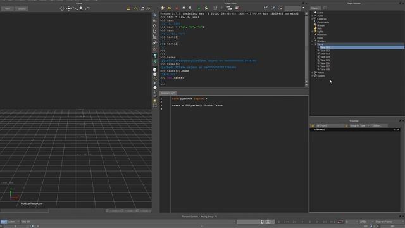
Task: Activate the Rotate tool in viewer toolbar
Action: 154,31
